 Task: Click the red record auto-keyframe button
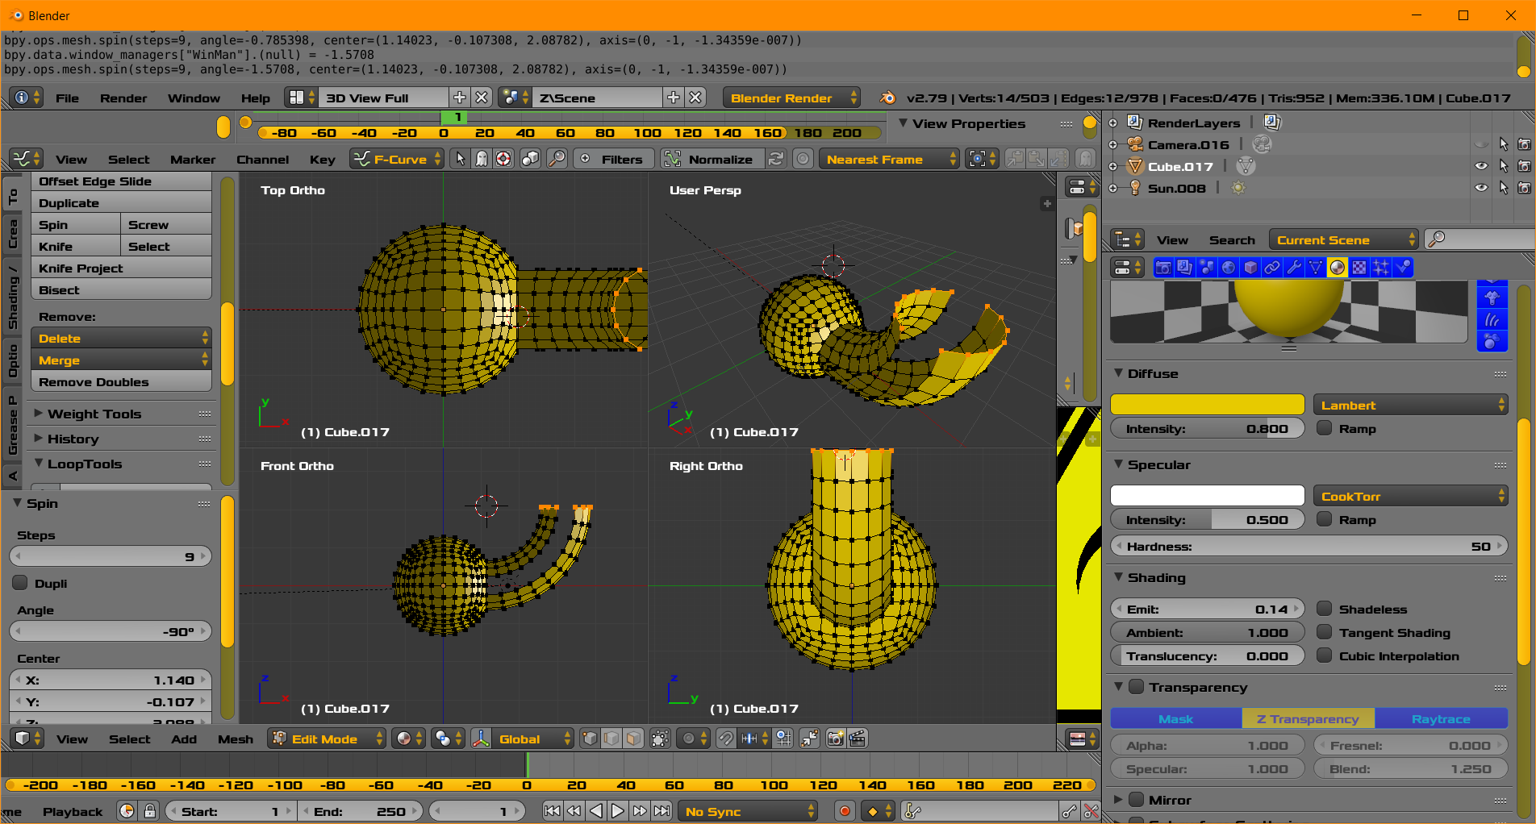point(845,811)
